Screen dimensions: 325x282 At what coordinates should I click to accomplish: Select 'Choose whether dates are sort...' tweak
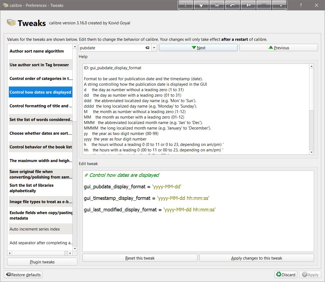(40, 133)
